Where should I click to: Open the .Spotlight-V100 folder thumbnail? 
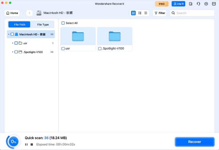[x=115, y=36]
